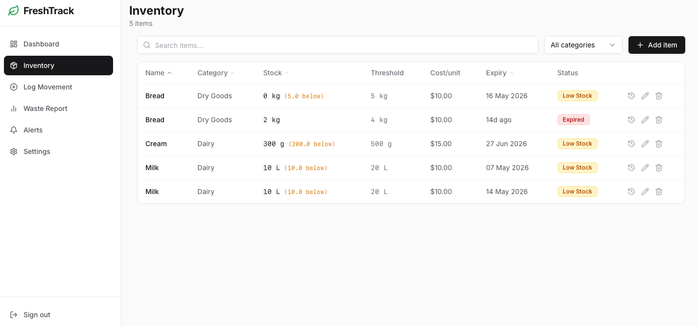The height and width of the screenshot is (326, 697).
Task: Edit the Cream item with the pencil icon
Action: pos(645,144)
